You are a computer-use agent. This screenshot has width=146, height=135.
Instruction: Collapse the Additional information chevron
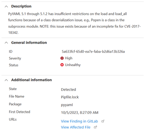[6, 80]
